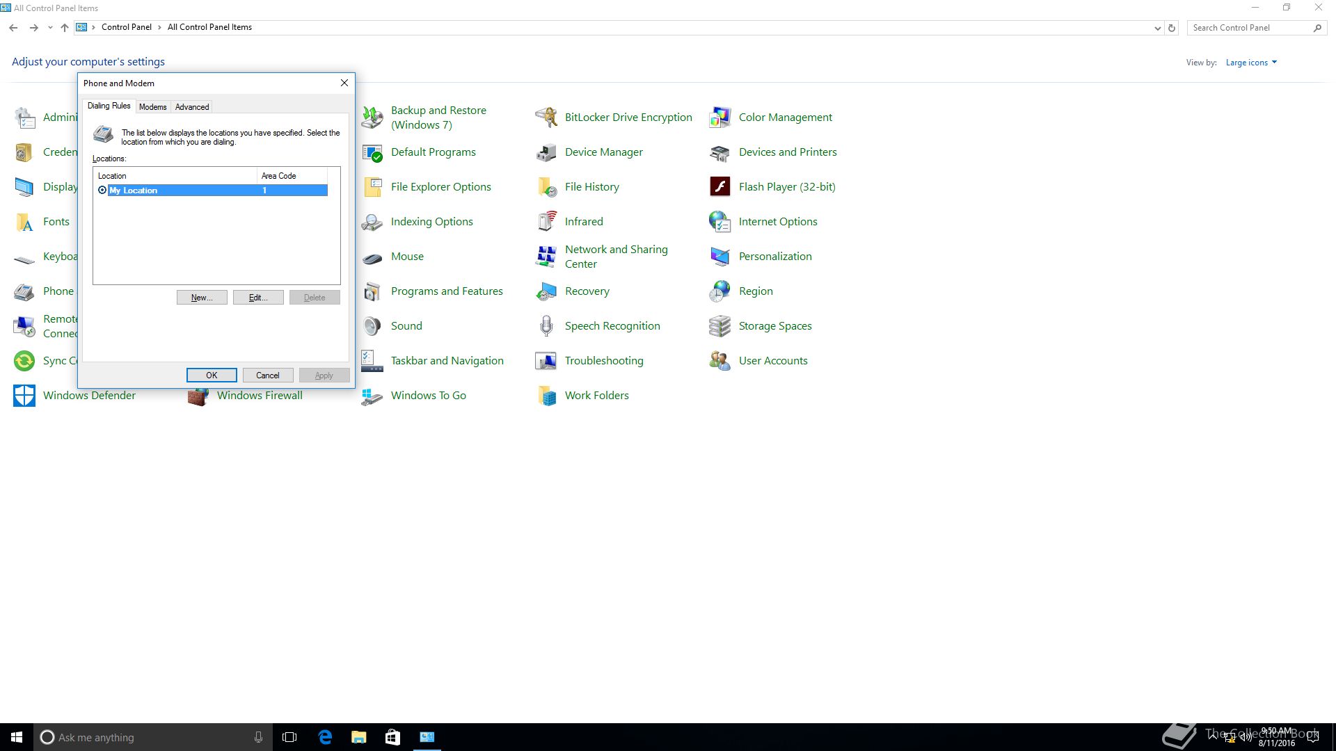The image size is (1336, 751).
Task: Go up one level with Up arrow
Action: [65, 28]
